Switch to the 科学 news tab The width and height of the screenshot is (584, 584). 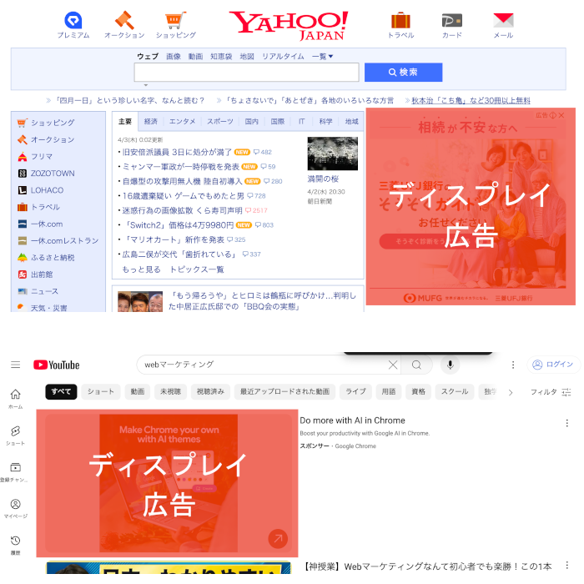[325, 122]
